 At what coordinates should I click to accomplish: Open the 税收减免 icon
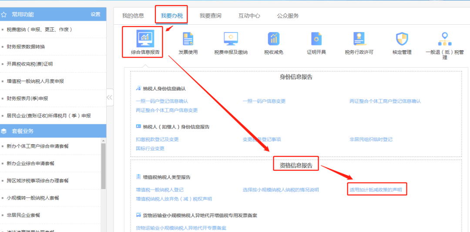pos(274,39)
